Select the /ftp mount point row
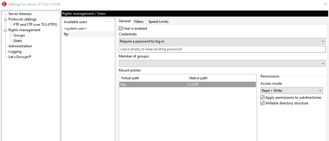The image size is (329, 141). click(187, 84)
